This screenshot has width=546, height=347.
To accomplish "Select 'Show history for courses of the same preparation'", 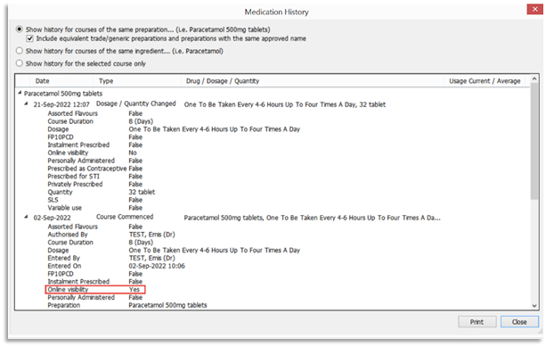I will click(x=20, y=29).
